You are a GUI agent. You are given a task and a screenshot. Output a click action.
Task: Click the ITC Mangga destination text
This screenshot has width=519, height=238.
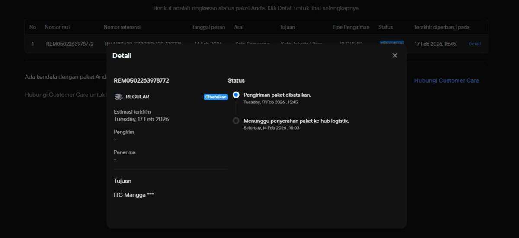(134, 195)
